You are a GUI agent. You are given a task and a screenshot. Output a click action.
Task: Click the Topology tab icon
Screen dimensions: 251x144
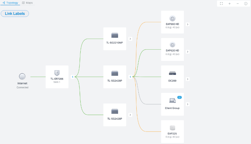pos(4,3)
